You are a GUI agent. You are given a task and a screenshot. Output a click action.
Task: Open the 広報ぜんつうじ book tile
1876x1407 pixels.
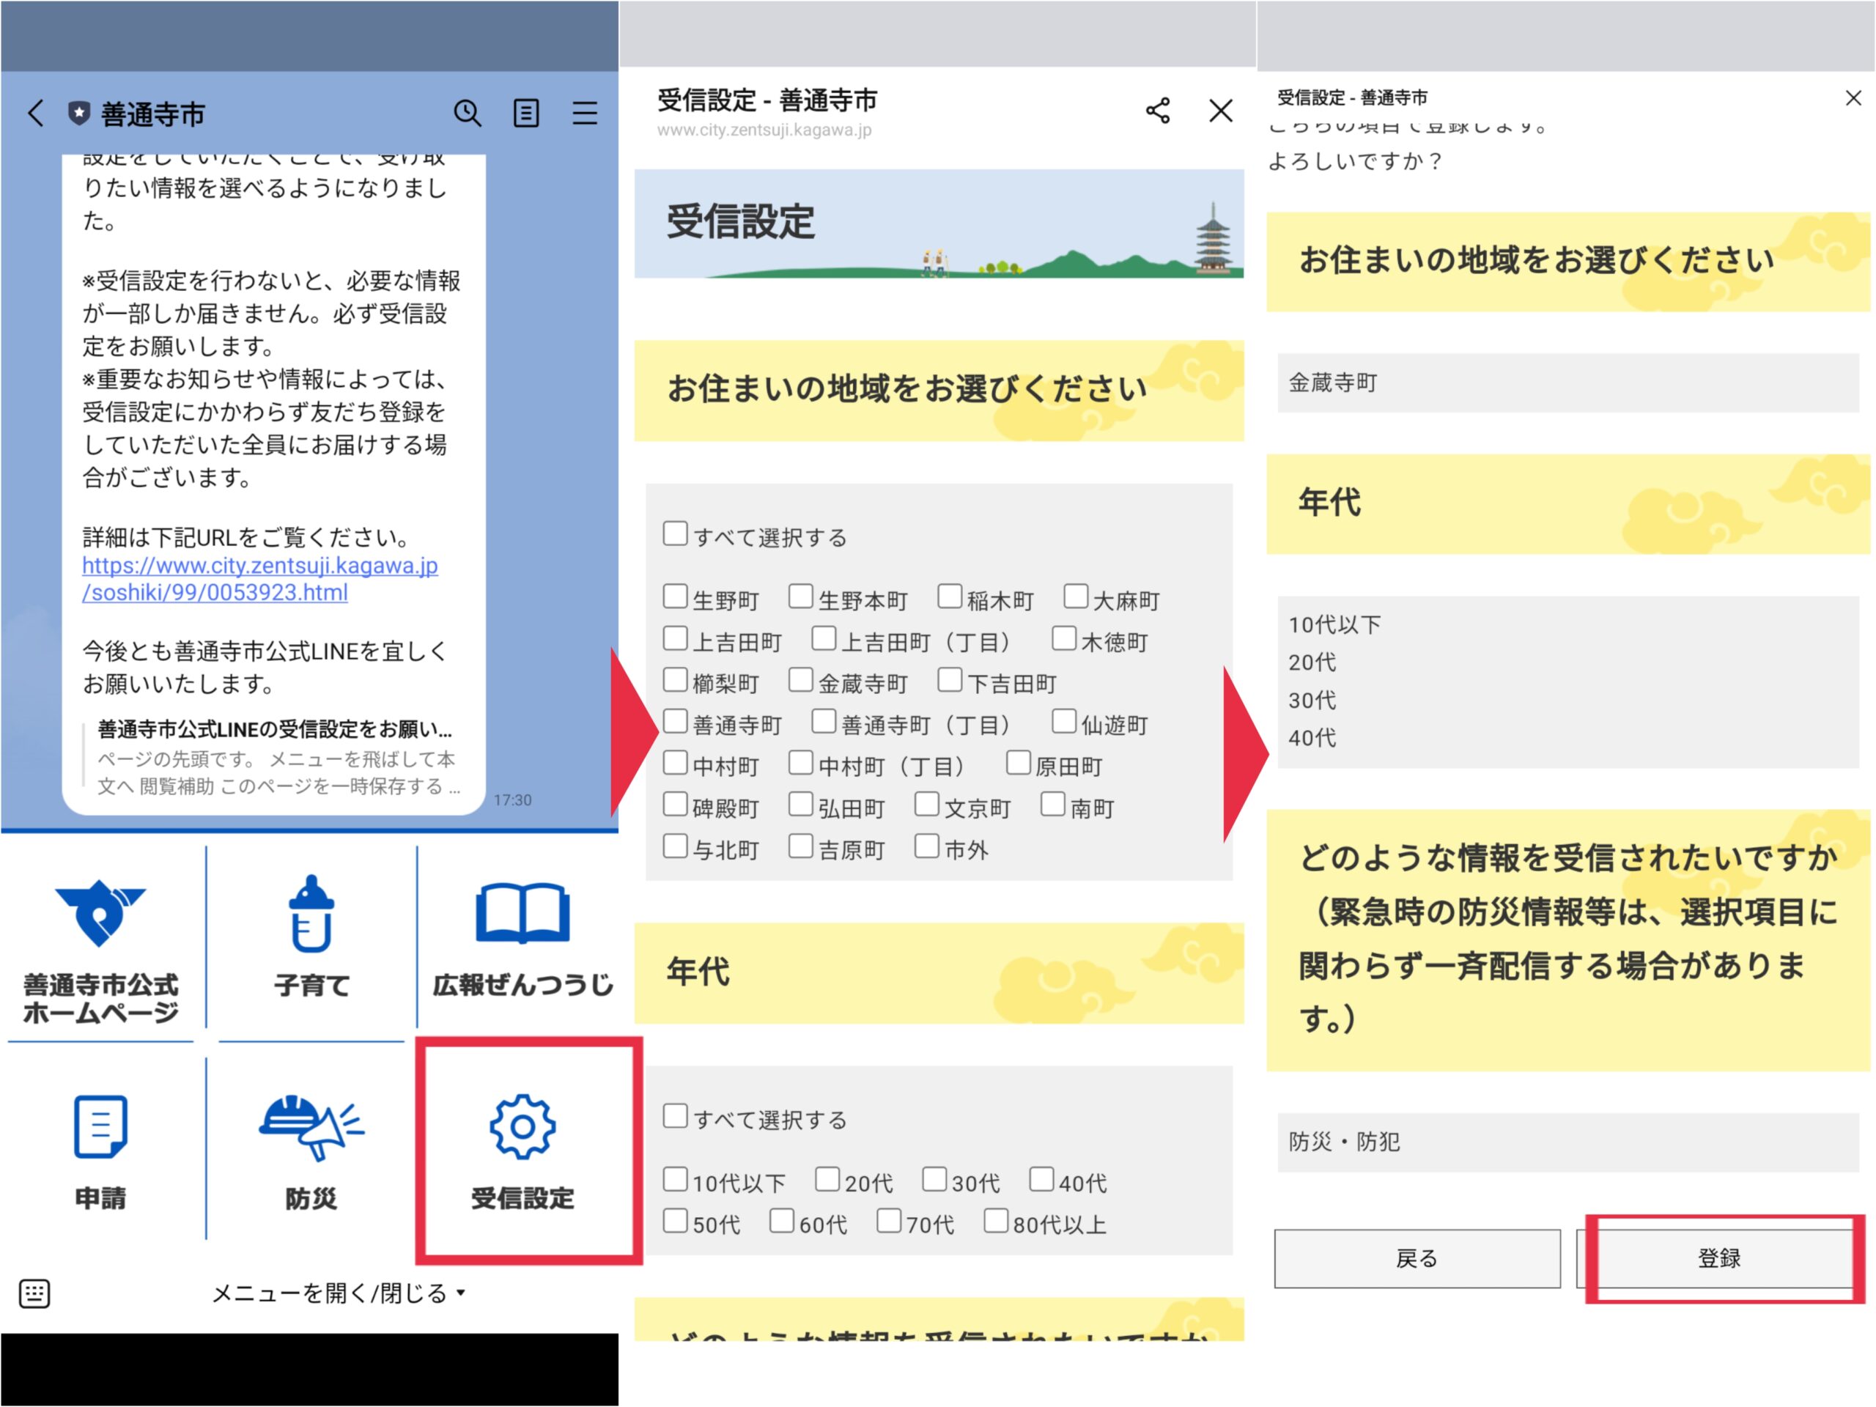[x=522, y=942]
